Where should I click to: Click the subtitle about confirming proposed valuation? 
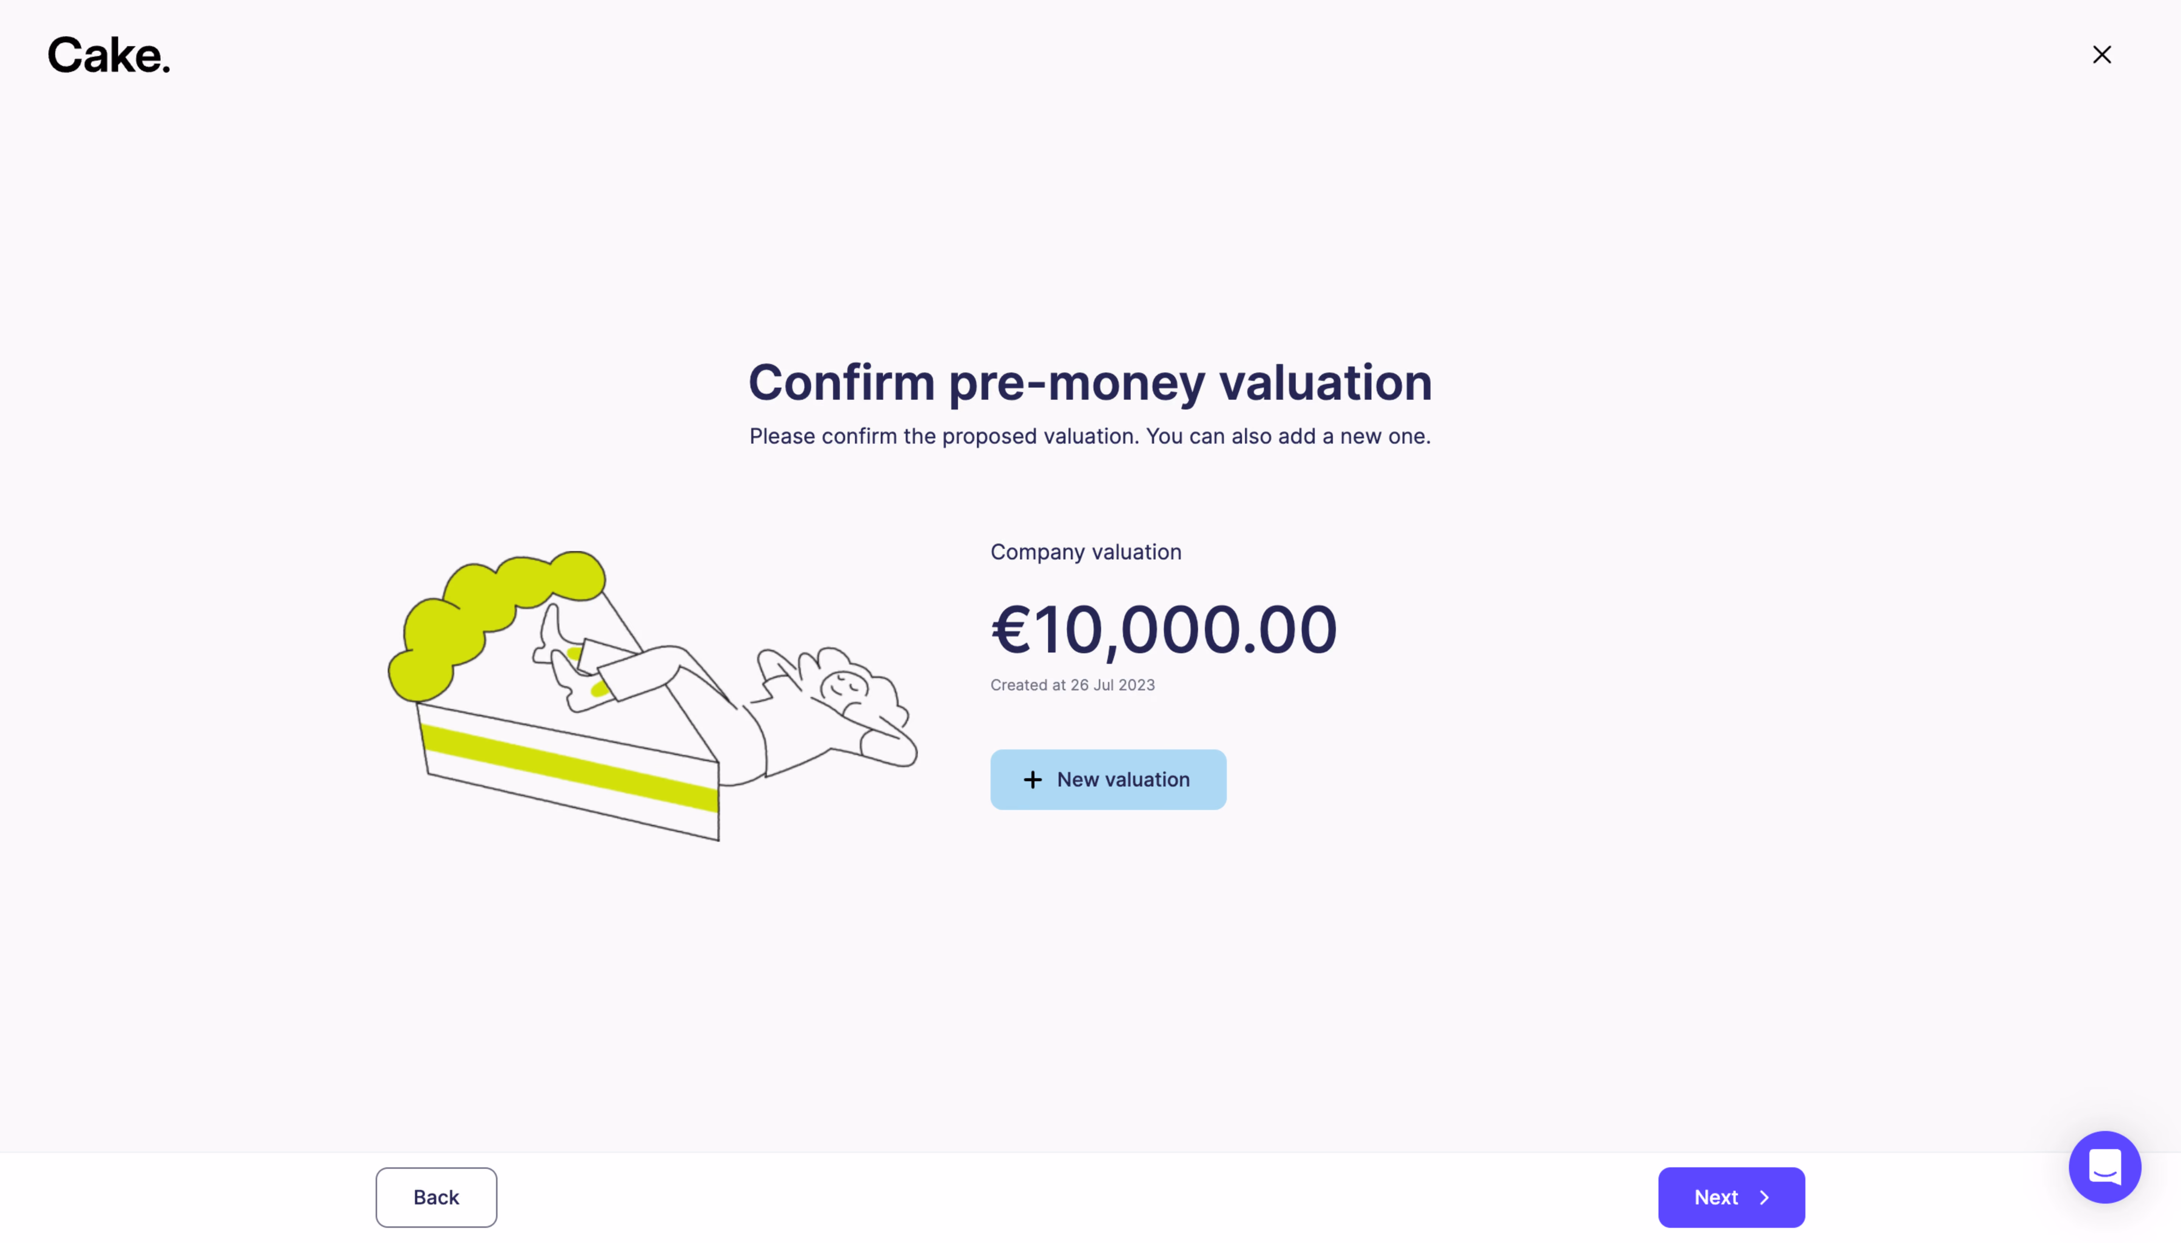(1090, 436)
